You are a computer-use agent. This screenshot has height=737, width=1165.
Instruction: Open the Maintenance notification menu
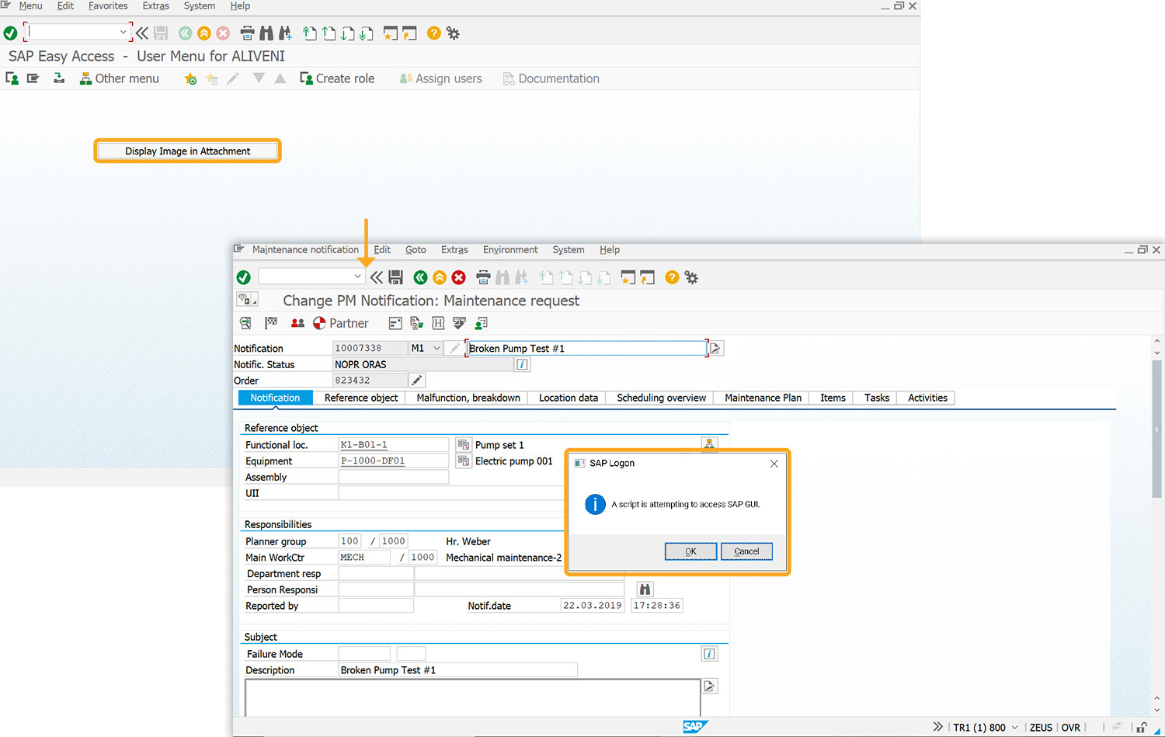coord(305,250)
